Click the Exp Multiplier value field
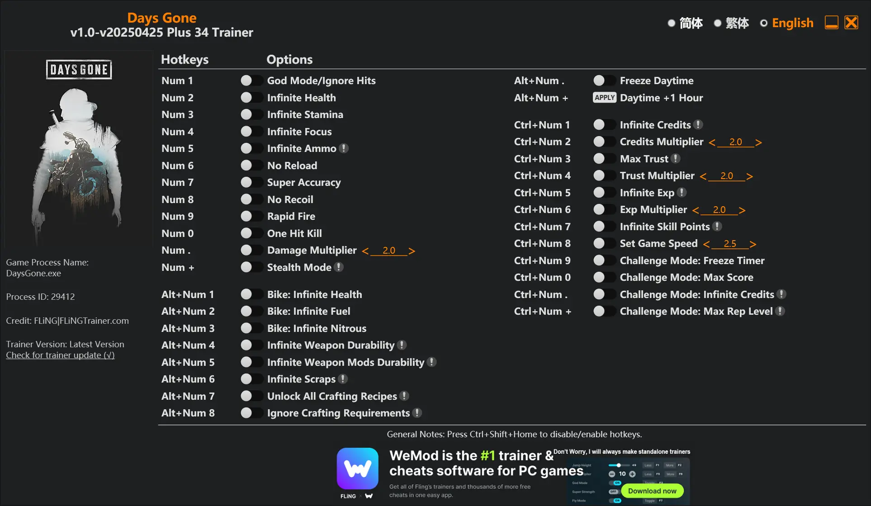 719,210
